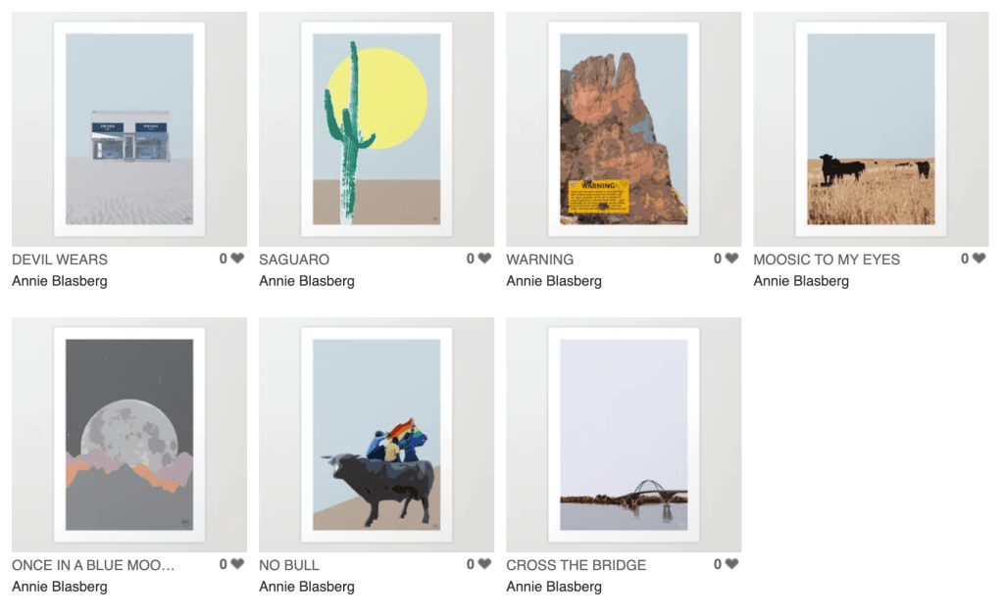1003x616 pixels.
Task: Open the green cactus and sun print
Action: tap(376, 129)
